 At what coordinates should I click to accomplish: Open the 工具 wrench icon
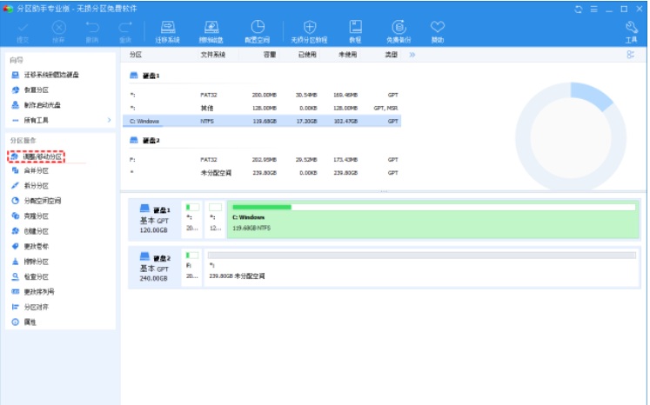point(631,32)
